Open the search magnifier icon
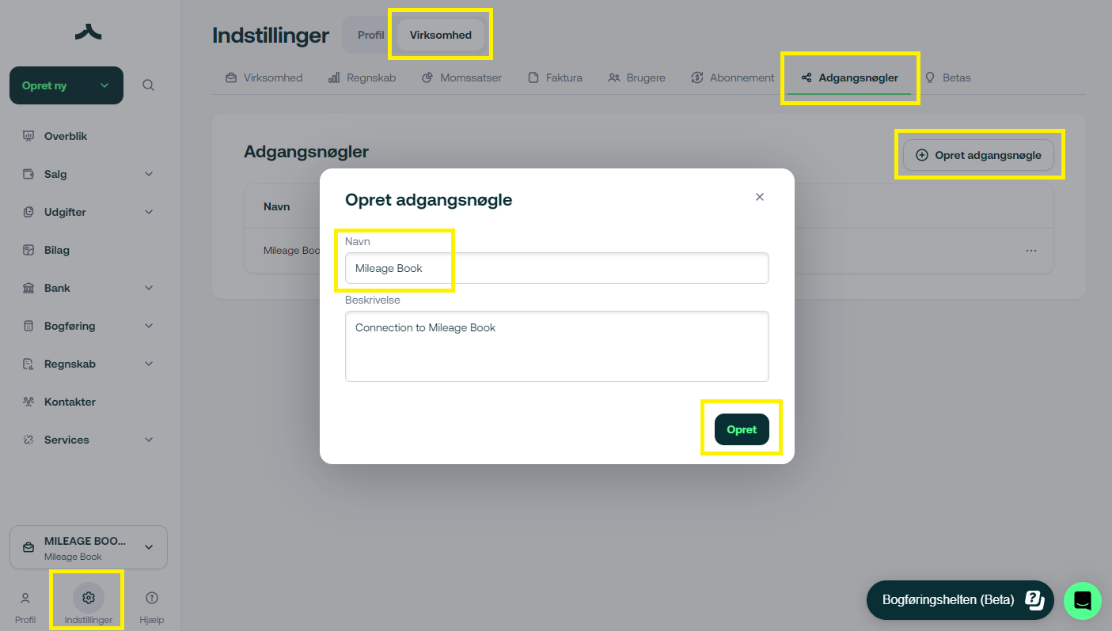 [148, 85]
